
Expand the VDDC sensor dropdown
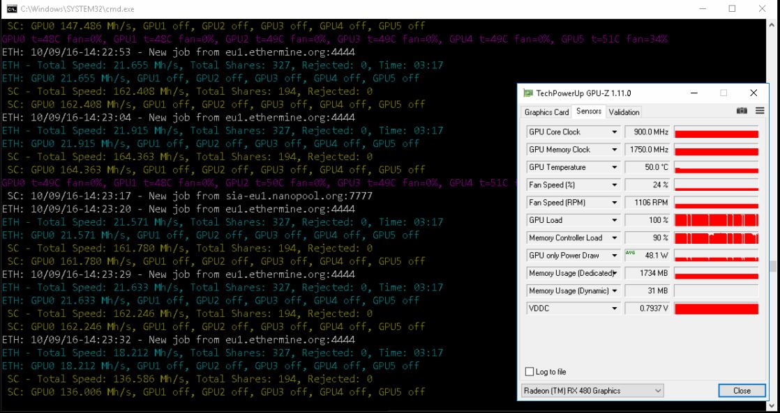(x=615, y=309)
